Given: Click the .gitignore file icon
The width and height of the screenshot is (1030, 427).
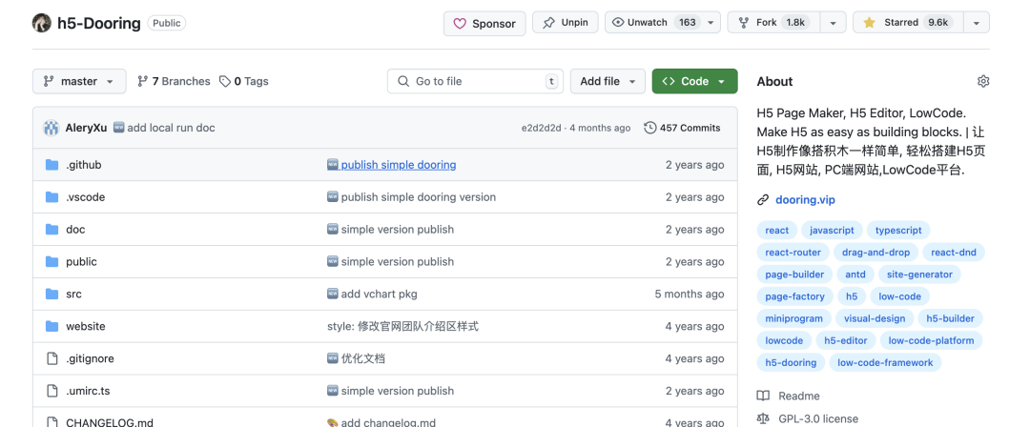Looking at the screenshot, I should point(51,358).
